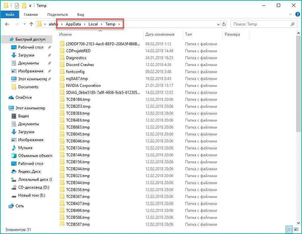Open pinned Документы under quick access

[28, 63]
